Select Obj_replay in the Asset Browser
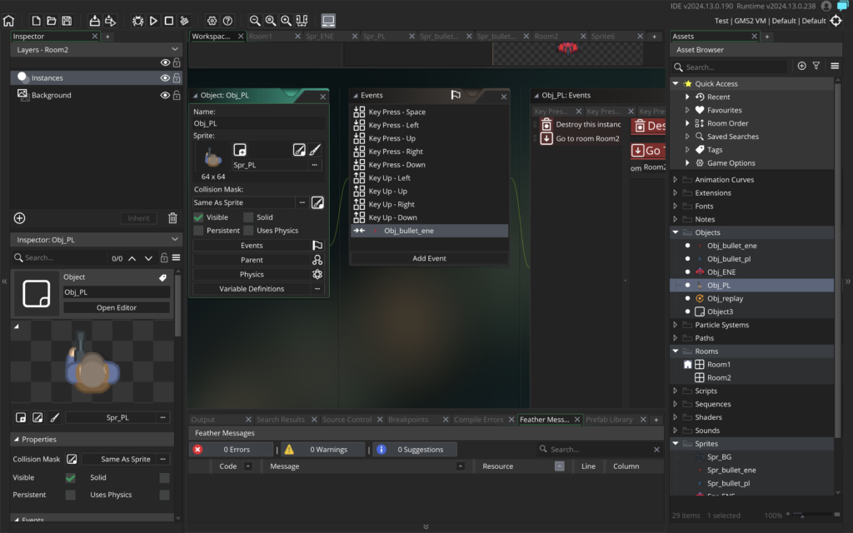This screenshot has width=853, height=533. pos(725,299)
